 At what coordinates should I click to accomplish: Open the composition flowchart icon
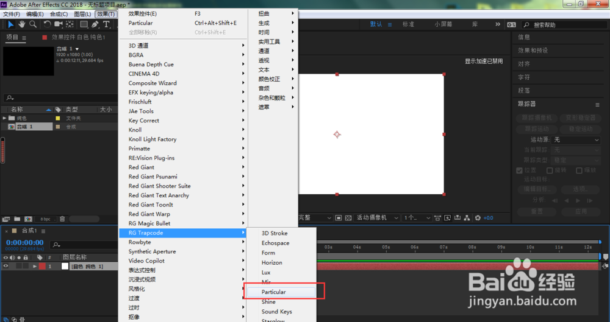click(467, 218)
